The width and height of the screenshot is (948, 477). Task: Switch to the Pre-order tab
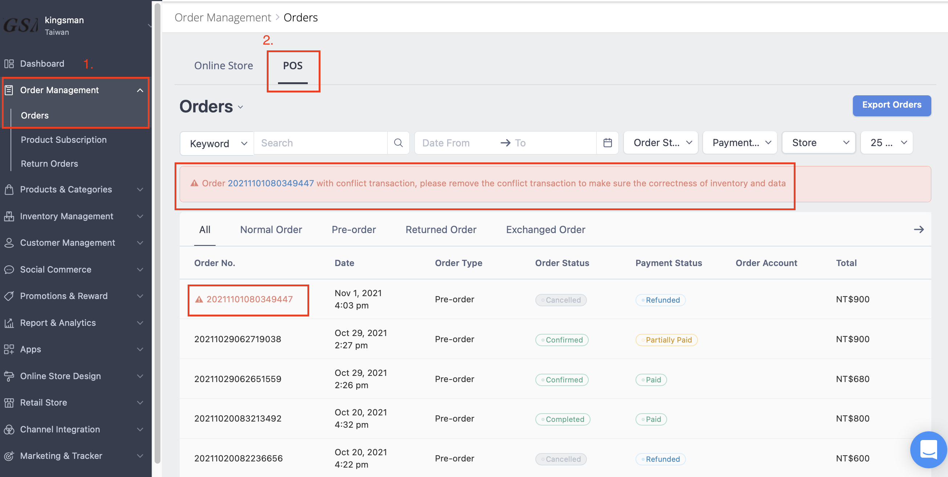pos(354,229)
